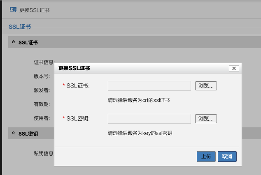Click the SSL密钥 file path field
The image size is (261, 175).
[149, 119]
